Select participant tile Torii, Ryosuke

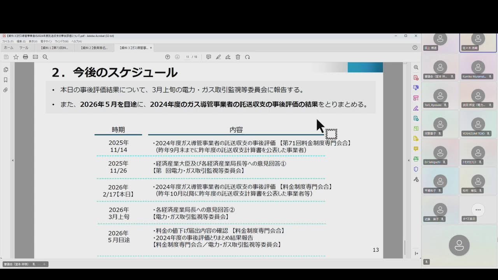click(440, 96)
